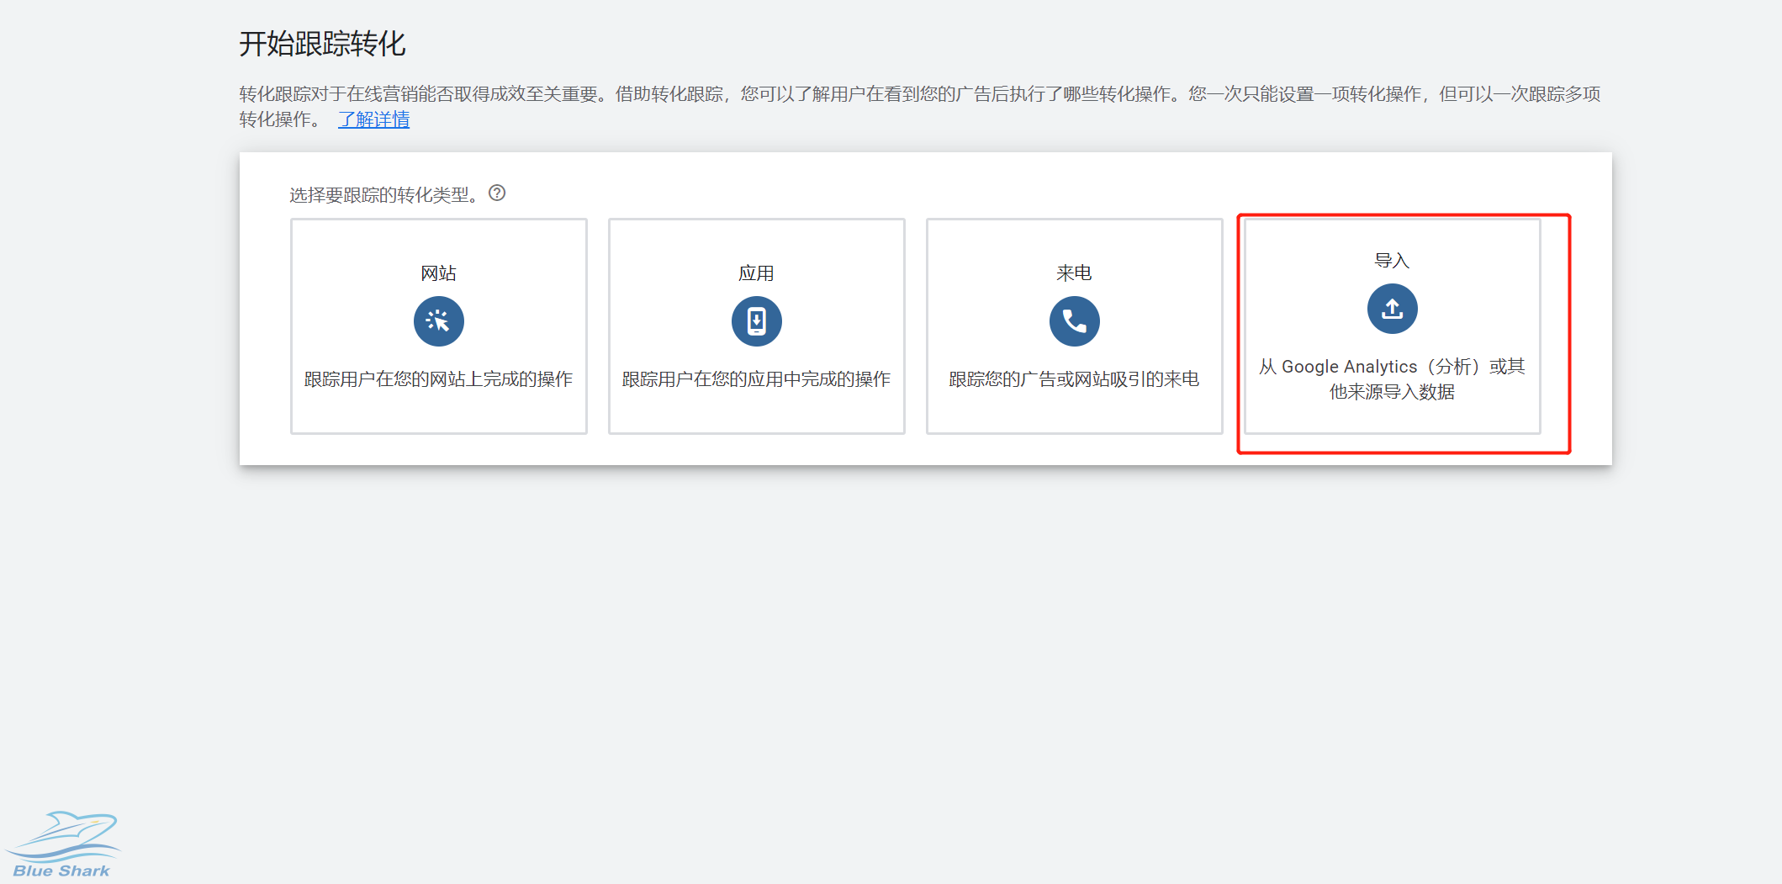Select the 应用 card title
Screen dimensions: 1782x884
pyautogui.click(x=756, y=273)
